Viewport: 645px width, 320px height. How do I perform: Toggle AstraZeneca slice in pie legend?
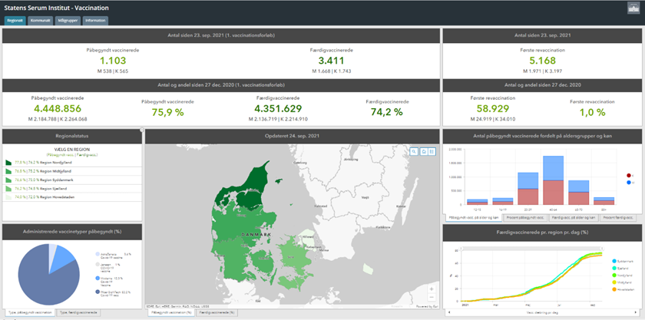pos(113,256)
